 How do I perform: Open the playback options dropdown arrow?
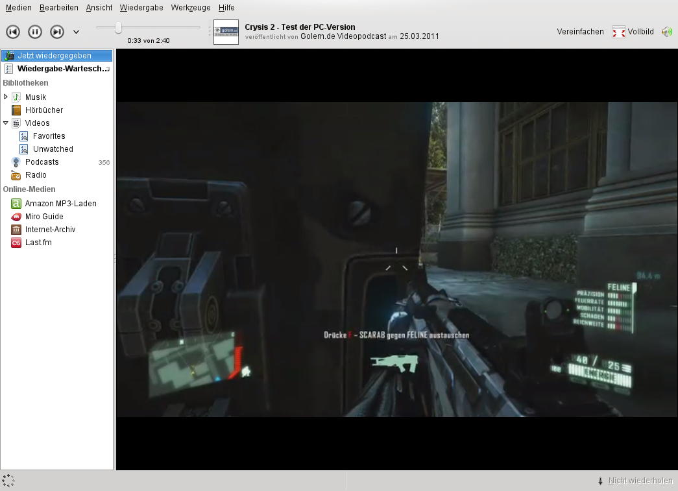76,32
